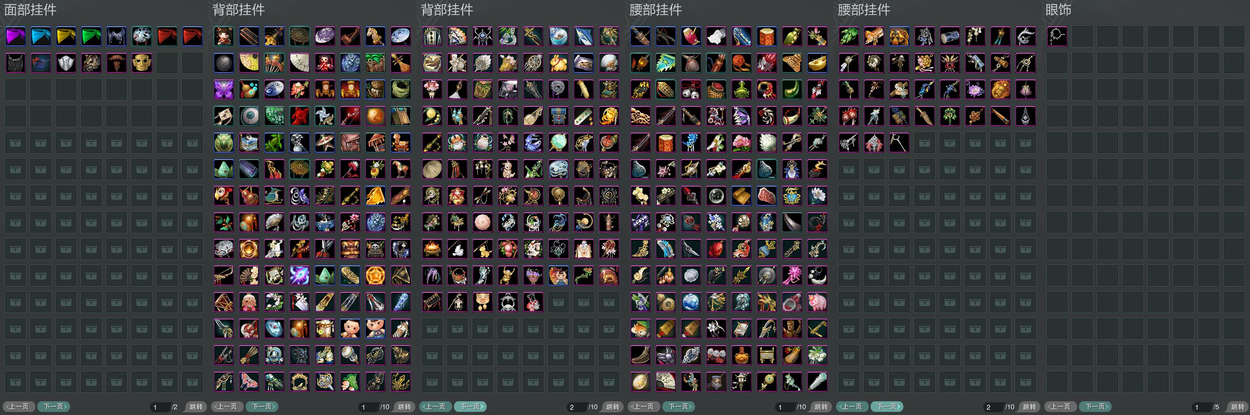Choose the brown mustache and beard item

tap(117, 63)
